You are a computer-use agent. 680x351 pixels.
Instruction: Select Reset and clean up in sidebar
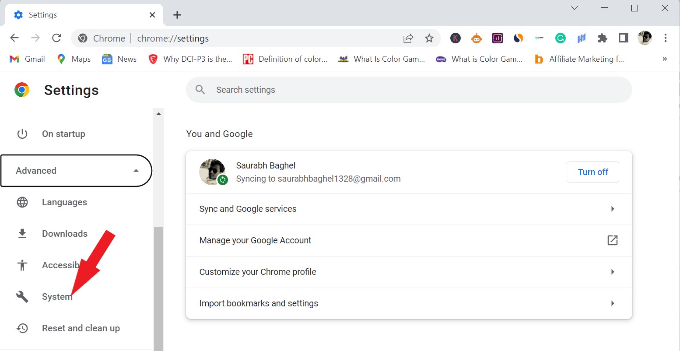[81, 328]
